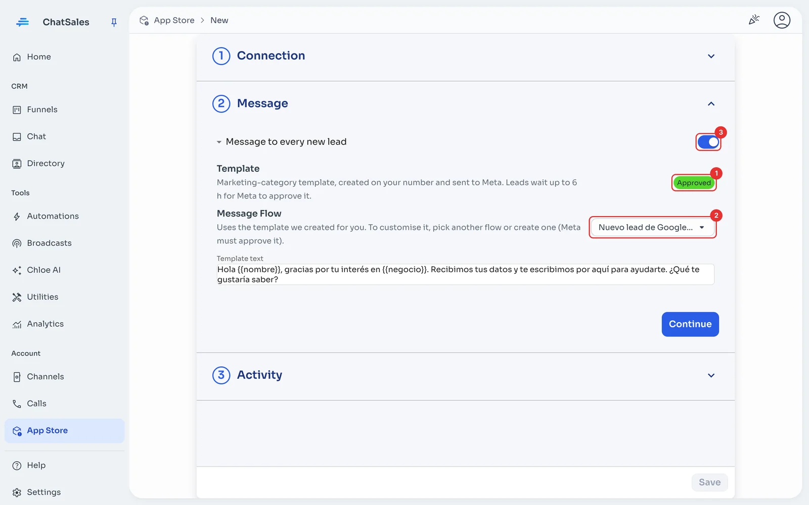Select App Store in the sidebar
809x505 pixels.
64,431
